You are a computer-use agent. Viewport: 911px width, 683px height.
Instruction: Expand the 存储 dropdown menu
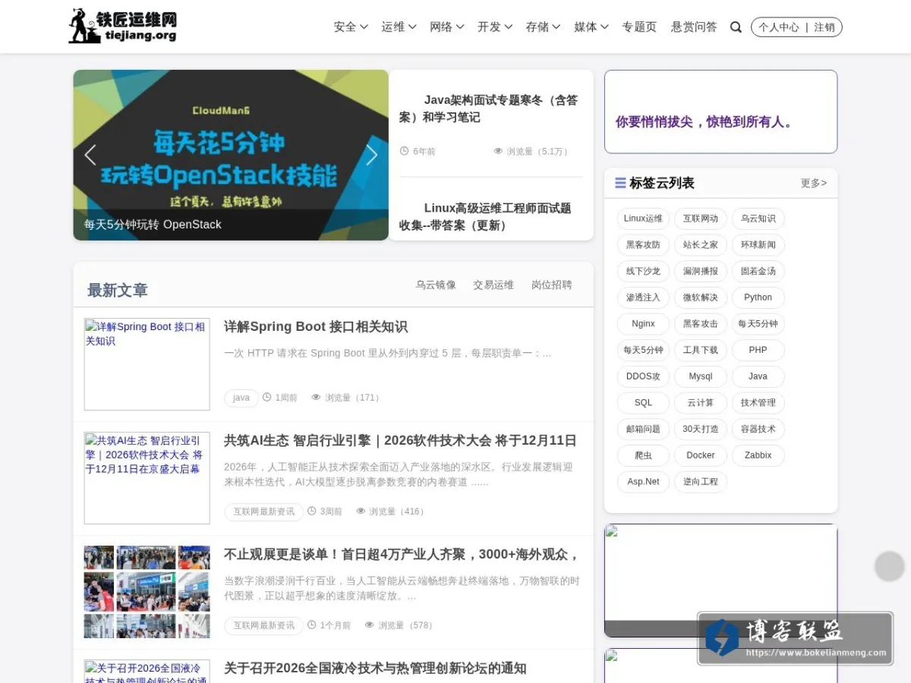coord(543,27)
